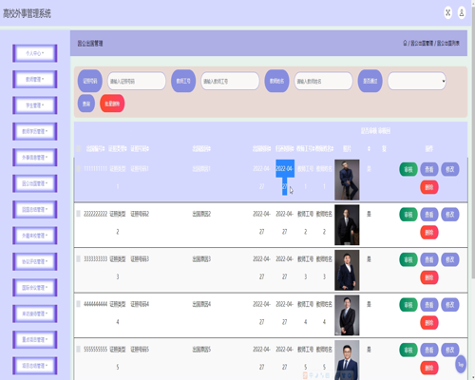Expand the 国际会议管理 sidebar menu

pyautogui.click(x=35, y=288)
